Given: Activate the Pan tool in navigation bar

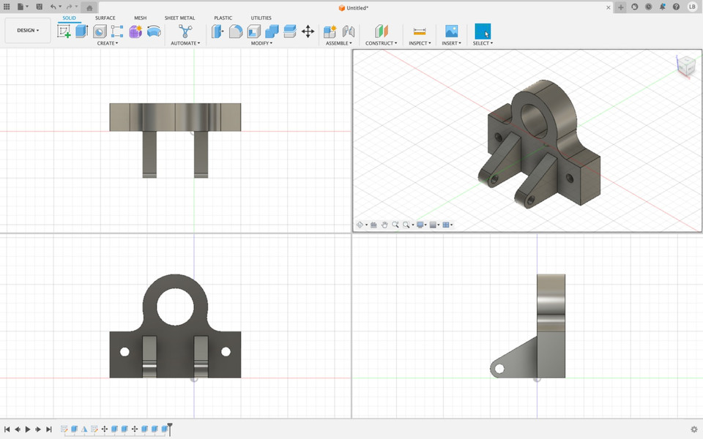Looking at the screenshot, I should coord(384,225).
